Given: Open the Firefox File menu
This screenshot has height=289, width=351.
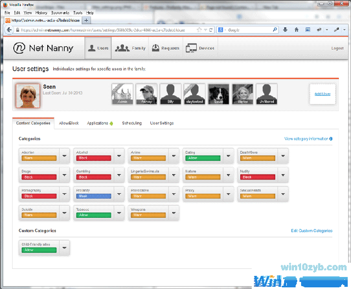Looking at the screenshot, I should (7, 13).
